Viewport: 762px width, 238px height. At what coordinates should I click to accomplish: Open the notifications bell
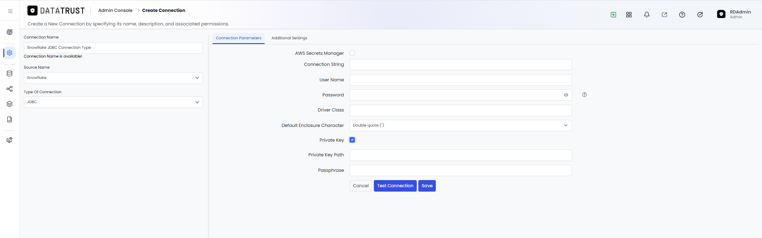point(647,15)
